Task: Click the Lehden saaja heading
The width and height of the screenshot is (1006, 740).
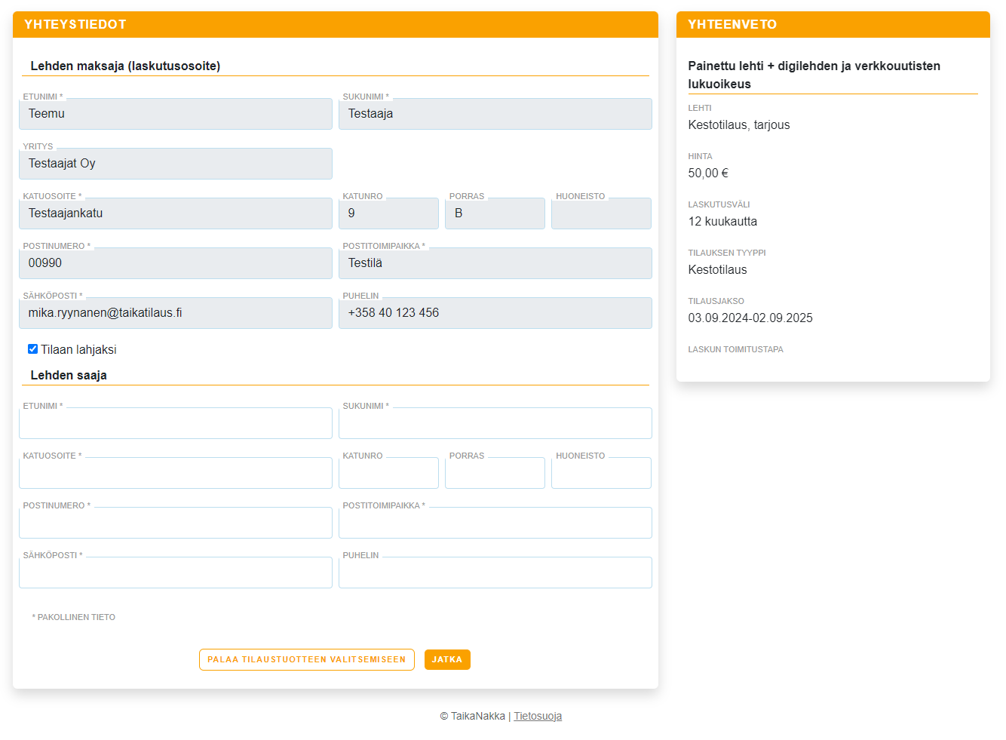Action: point(69,375)
